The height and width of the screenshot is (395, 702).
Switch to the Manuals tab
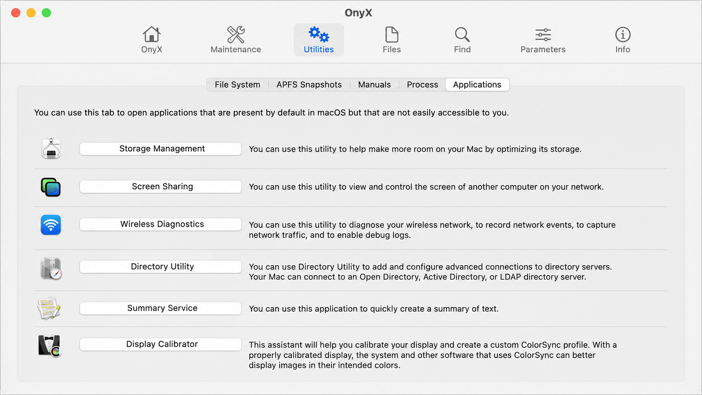(x=375, y=85)
